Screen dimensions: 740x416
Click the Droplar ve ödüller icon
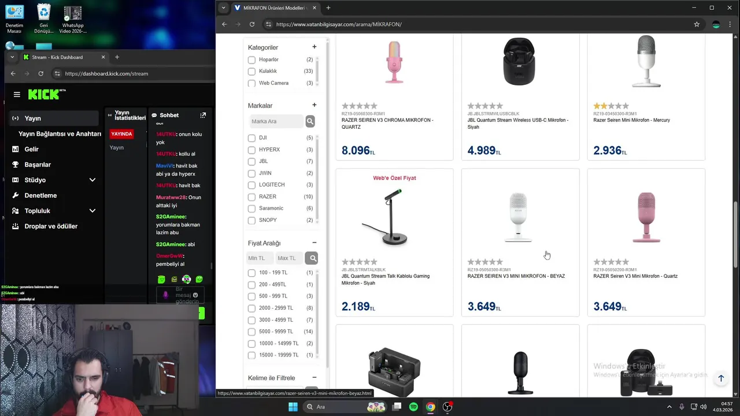16,226
